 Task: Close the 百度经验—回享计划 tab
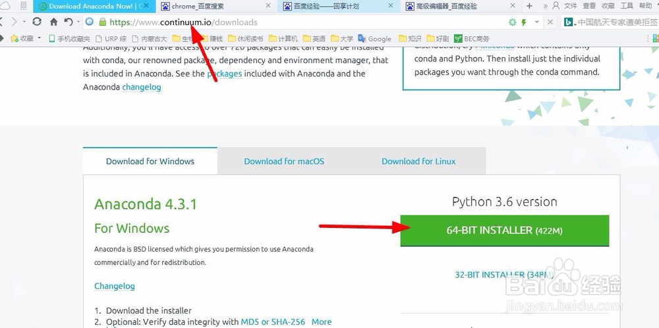(x=391, y=6)
